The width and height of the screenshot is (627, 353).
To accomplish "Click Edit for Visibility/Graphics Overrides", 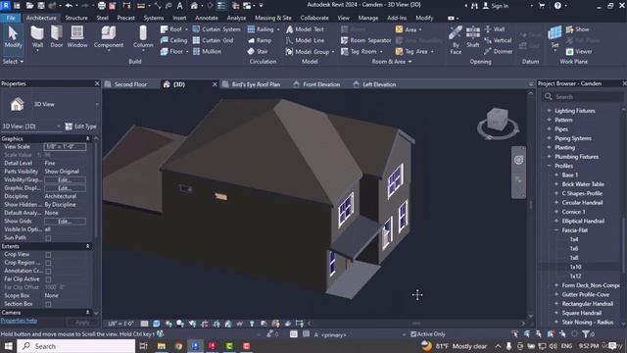I will point(65,179).
